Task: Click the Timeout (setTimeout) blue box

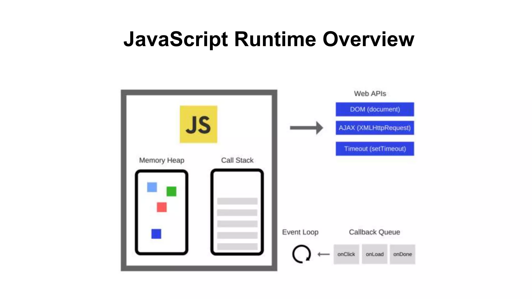Action: 375,149
